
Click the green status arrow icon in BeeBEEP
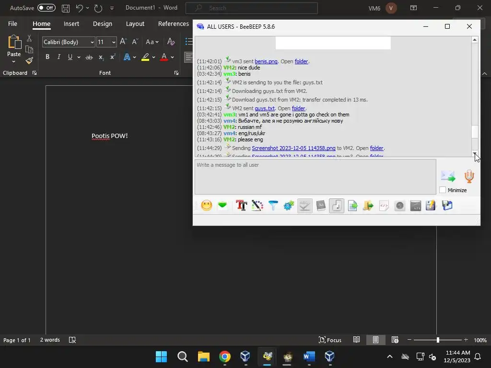(222, 205)
